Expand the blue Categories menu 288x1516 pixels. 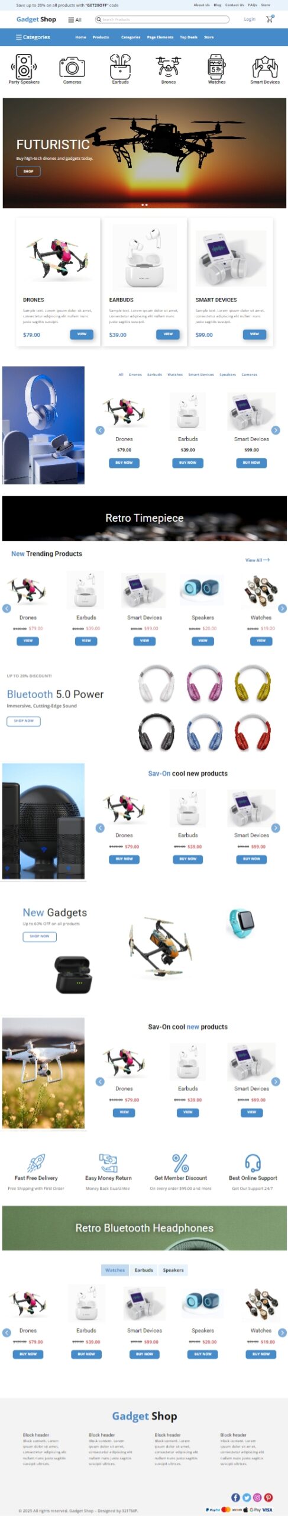click(x=33, y=37)
